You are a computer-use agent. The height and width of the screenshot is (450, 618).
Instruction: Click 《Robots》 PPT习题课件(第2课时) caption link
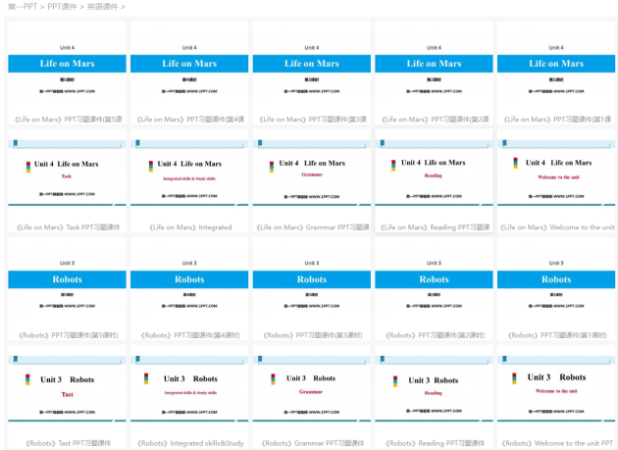click(434, 335)
